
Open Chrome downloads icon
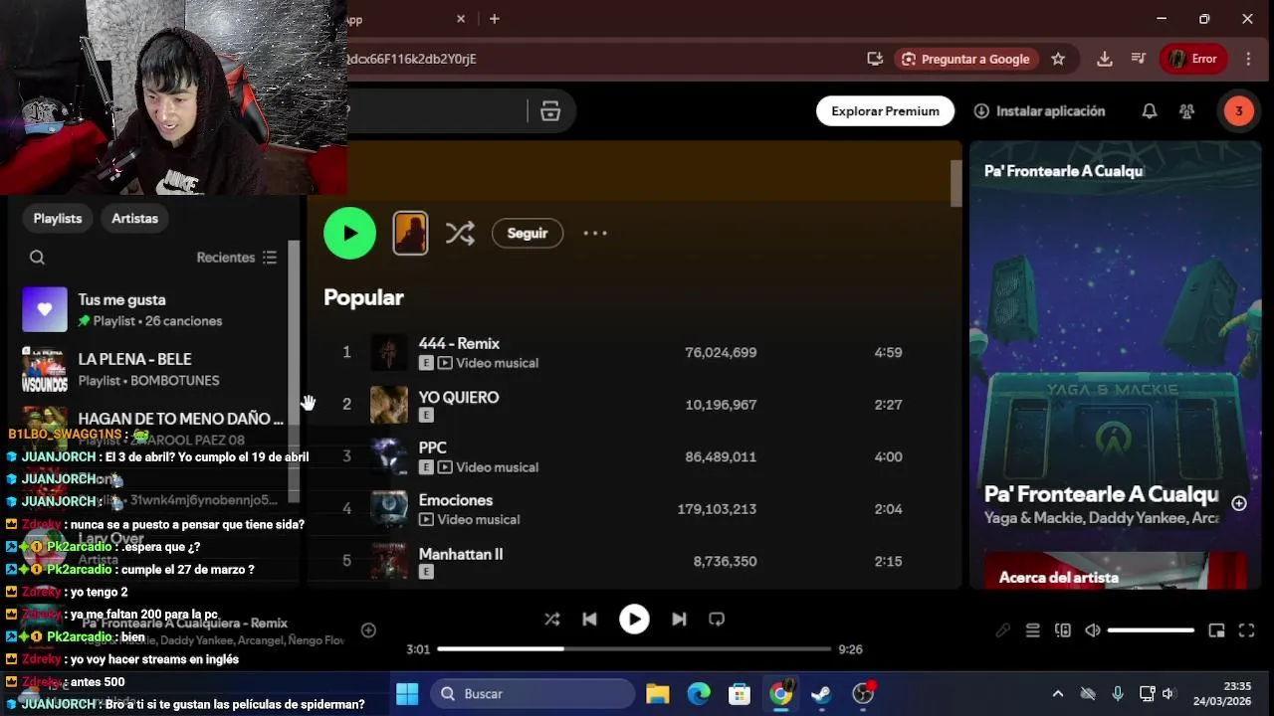coord(1105,59)
